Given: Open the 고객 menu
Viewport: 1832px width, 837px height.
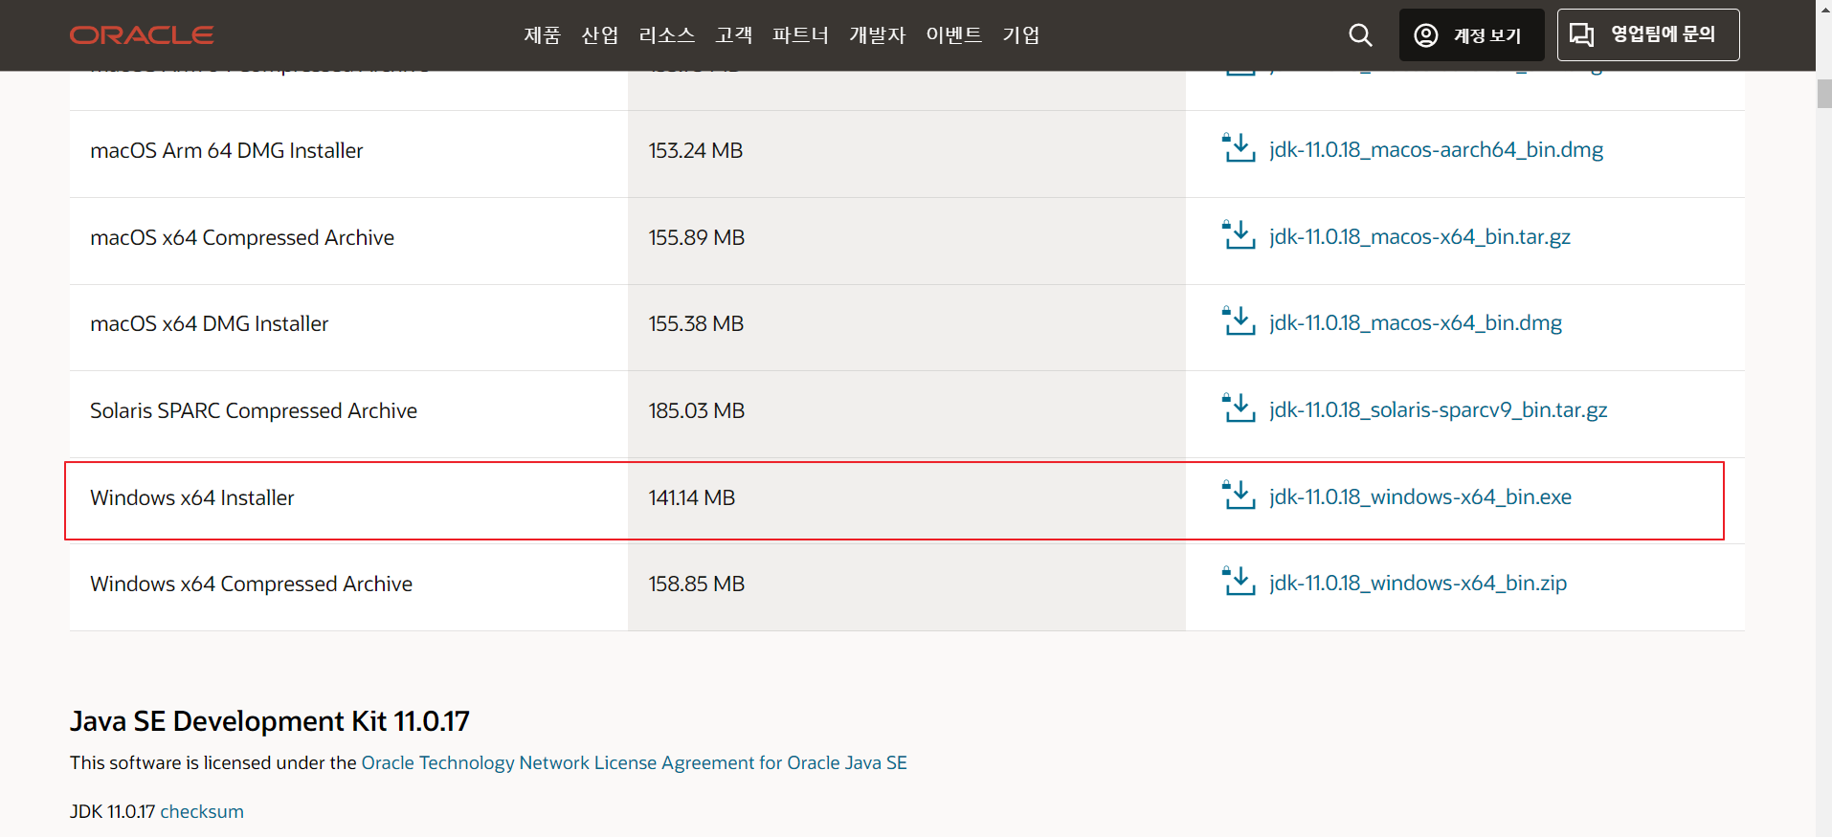Looking at the screenshot, I should point(734,35).
